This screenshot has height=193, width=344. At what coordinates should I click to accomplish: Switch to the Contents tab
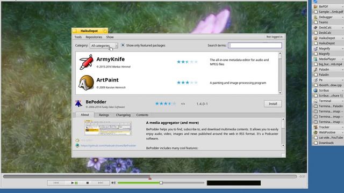(x=142, y=115)
